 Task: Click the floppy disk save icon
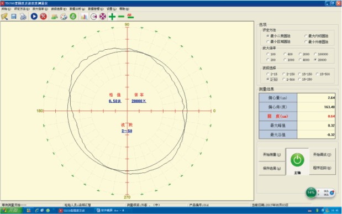click(14, 17)
